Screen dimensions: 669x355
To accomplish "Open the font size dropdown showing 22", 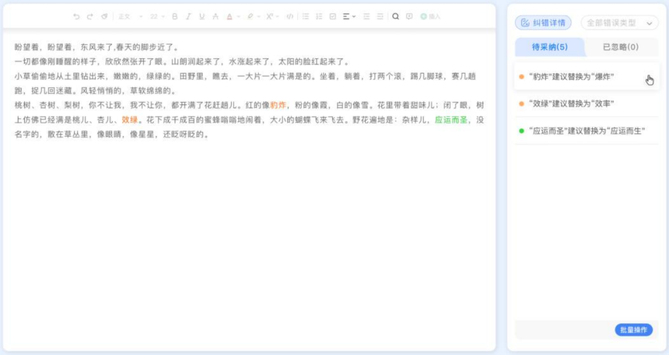I will (x=157, y=17).
